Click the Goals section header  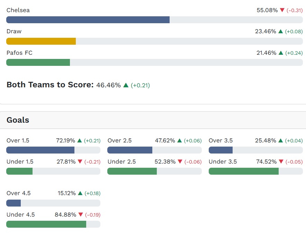(18, 120)
